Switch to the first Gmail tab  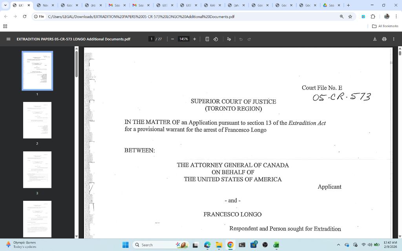[x=114, y=5]
